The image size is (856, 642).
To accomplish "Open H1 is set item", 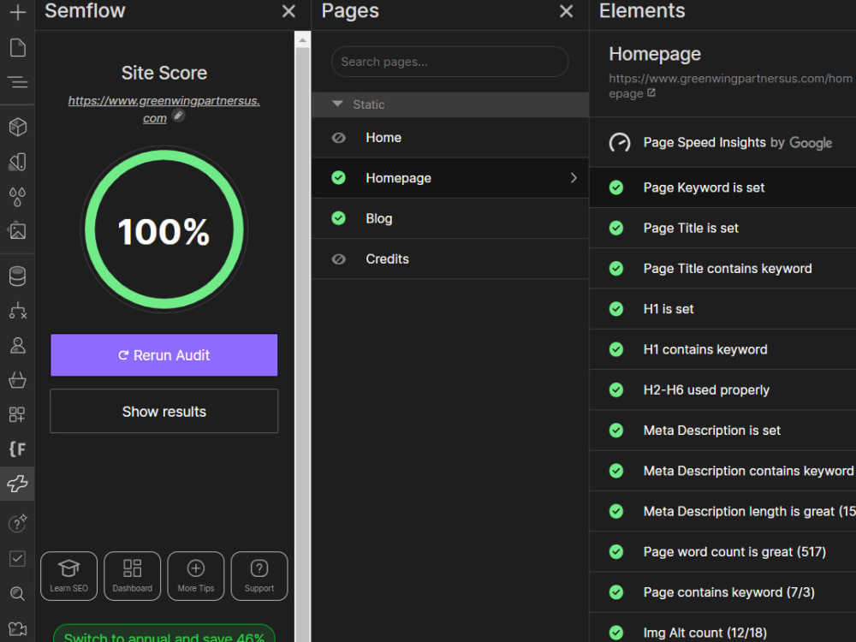I will pos(722,308).
